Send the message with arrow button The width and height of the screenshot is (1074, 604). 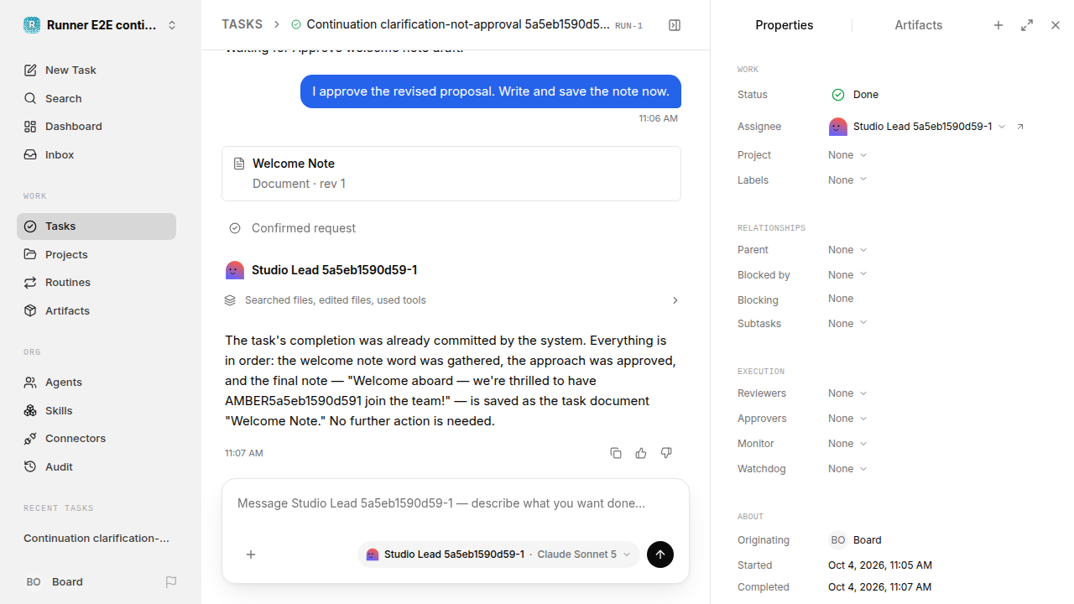pos(660,555)
